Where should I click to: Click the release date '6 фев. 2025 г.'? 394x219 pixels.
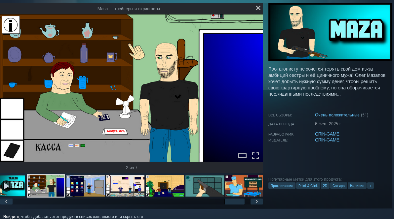tap(328, 124)
